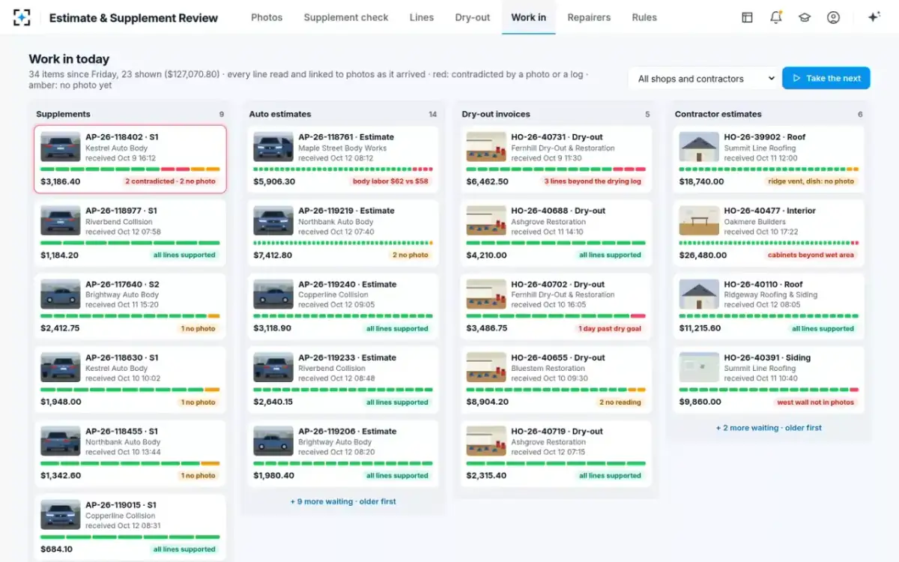Open the HO-26-40731 dry-out thumbnail
Screen dimensions: 899x562
click(486, 147)
